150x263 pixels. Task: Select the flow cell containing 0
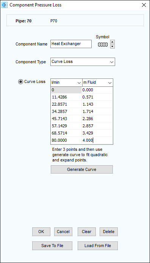coord(66,90)
